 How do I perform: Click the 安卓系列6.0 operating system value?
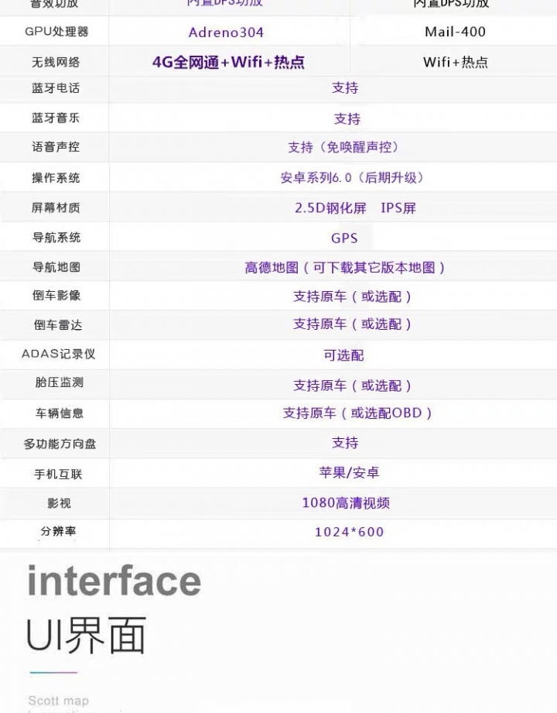(352, 177)
